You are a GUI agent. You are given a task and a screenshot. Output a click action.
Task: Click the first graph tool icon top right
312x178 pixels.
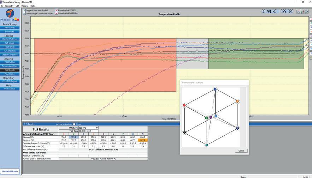298,12
